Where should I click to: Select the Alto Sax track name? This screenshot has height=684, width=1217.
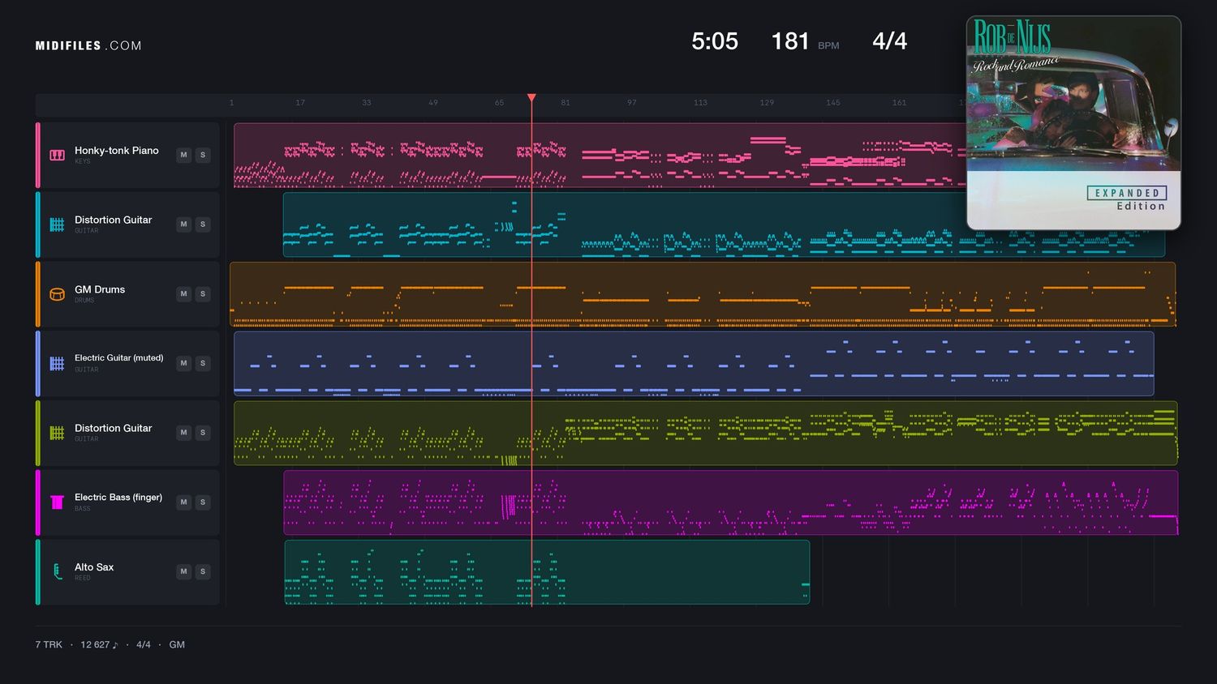coord(94,566)
